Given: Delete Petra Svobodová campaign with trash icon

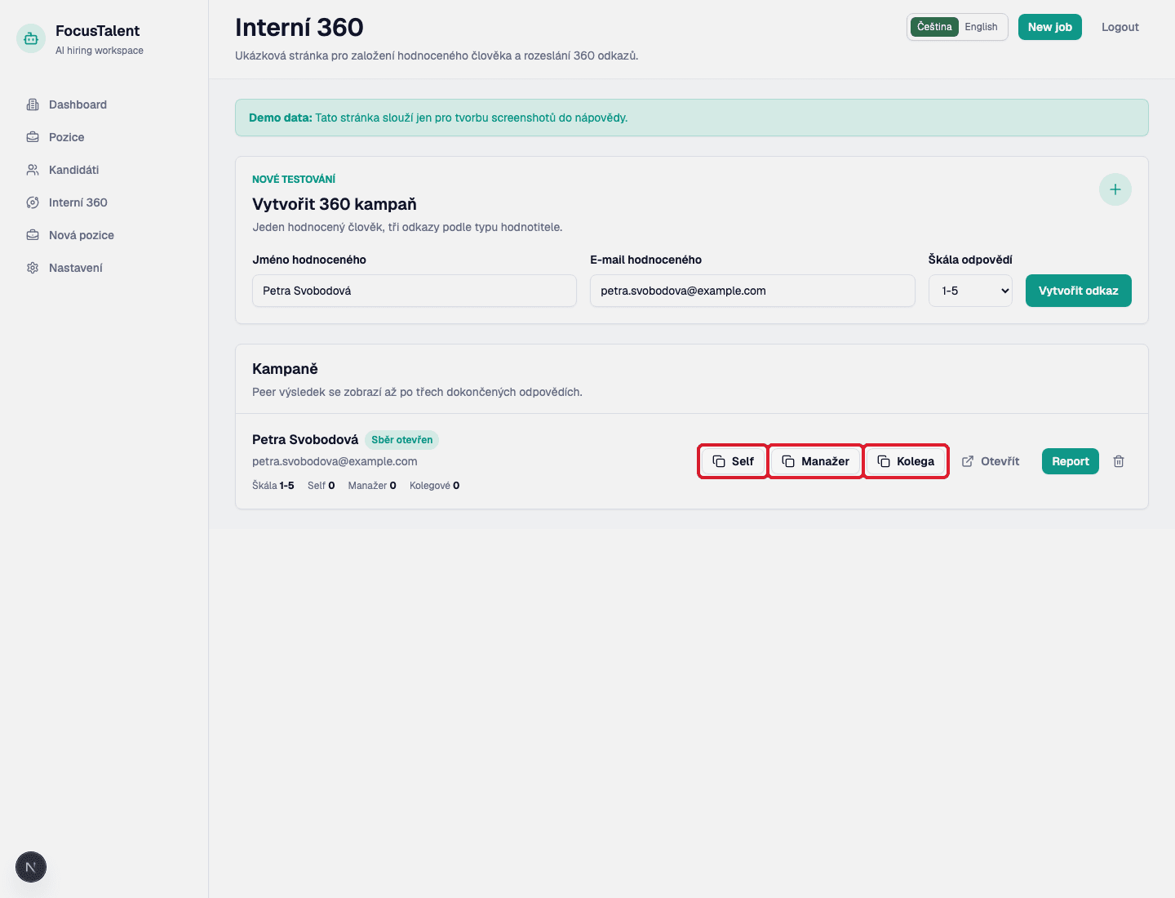Looking at the screenshot, I should point(1119,461).
